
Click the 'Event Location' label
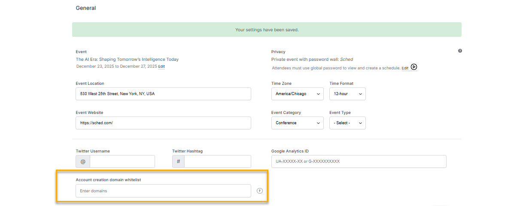pos(90,84)
